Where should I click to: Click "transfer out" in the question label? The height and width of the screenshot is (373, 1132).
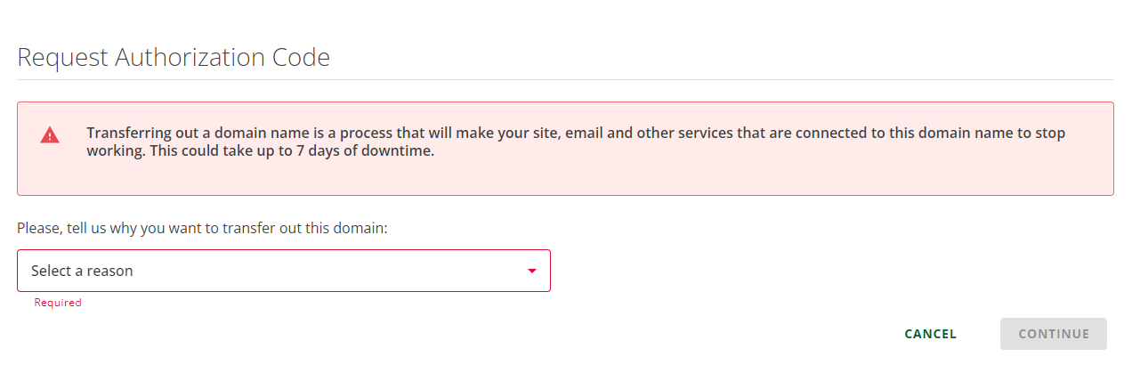point(260,228)
